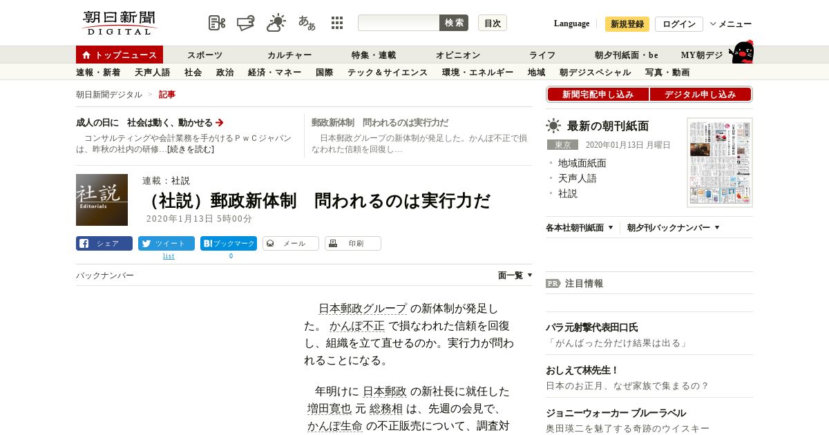Share the article on Facebook (シェア)

tap(104, 243)
